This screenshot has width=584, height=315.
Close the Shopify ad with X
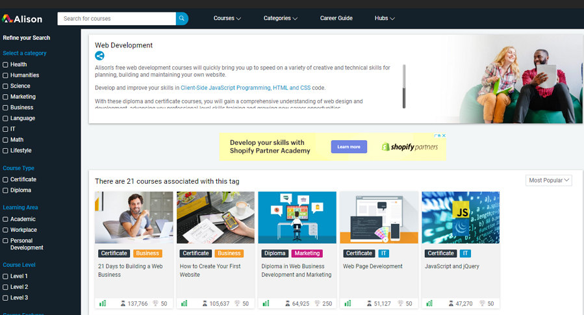point(444,136)
